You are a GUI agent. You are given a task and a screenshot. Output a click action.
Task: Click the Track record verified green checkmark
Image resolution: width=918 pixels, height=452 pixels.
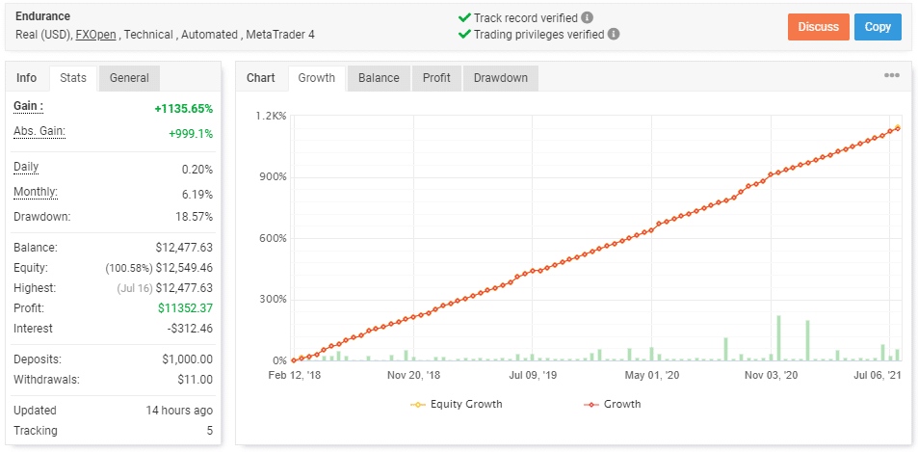(464, 17)
